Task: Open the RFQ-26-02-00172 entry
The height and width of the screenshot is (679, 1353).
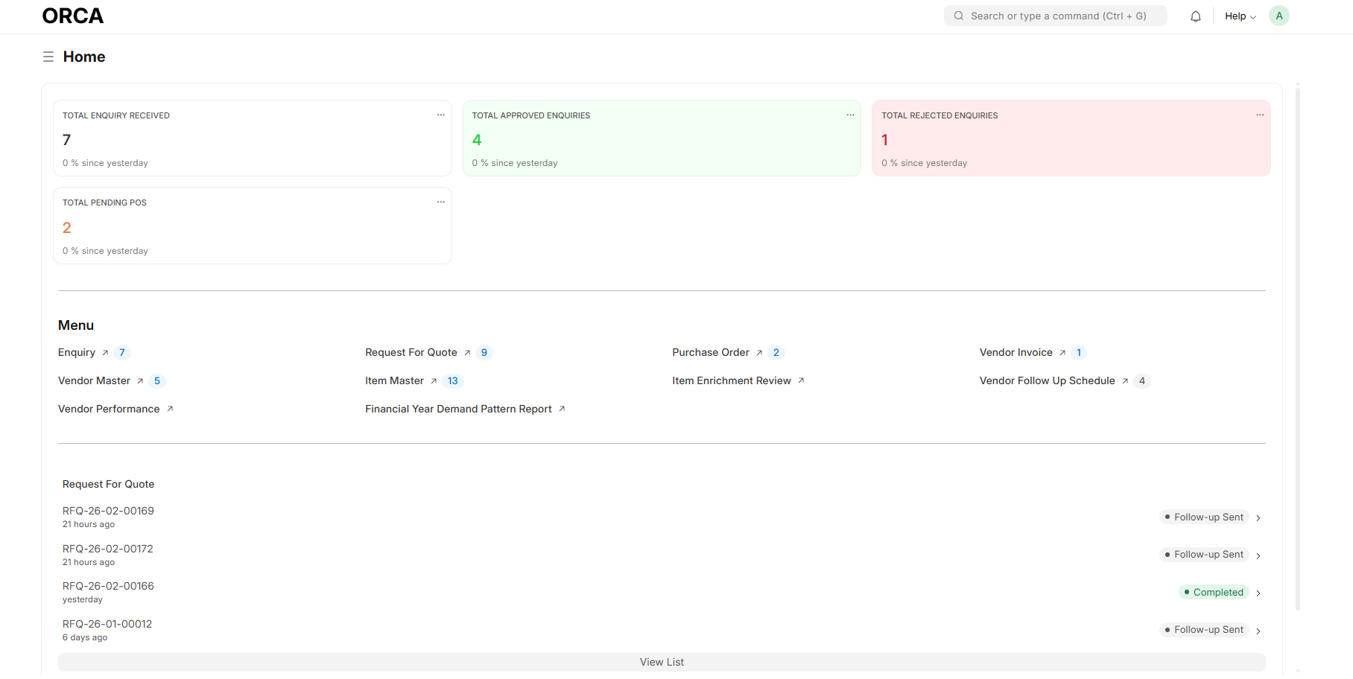Action: point(108,549)
